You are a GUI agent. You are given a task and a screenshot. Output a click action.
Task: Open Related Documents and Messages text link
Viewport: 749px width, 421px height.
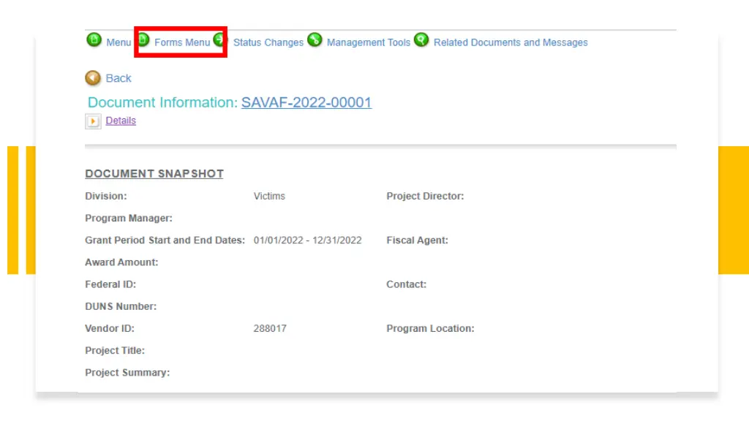pyautogui.click(x=511, y=42)
